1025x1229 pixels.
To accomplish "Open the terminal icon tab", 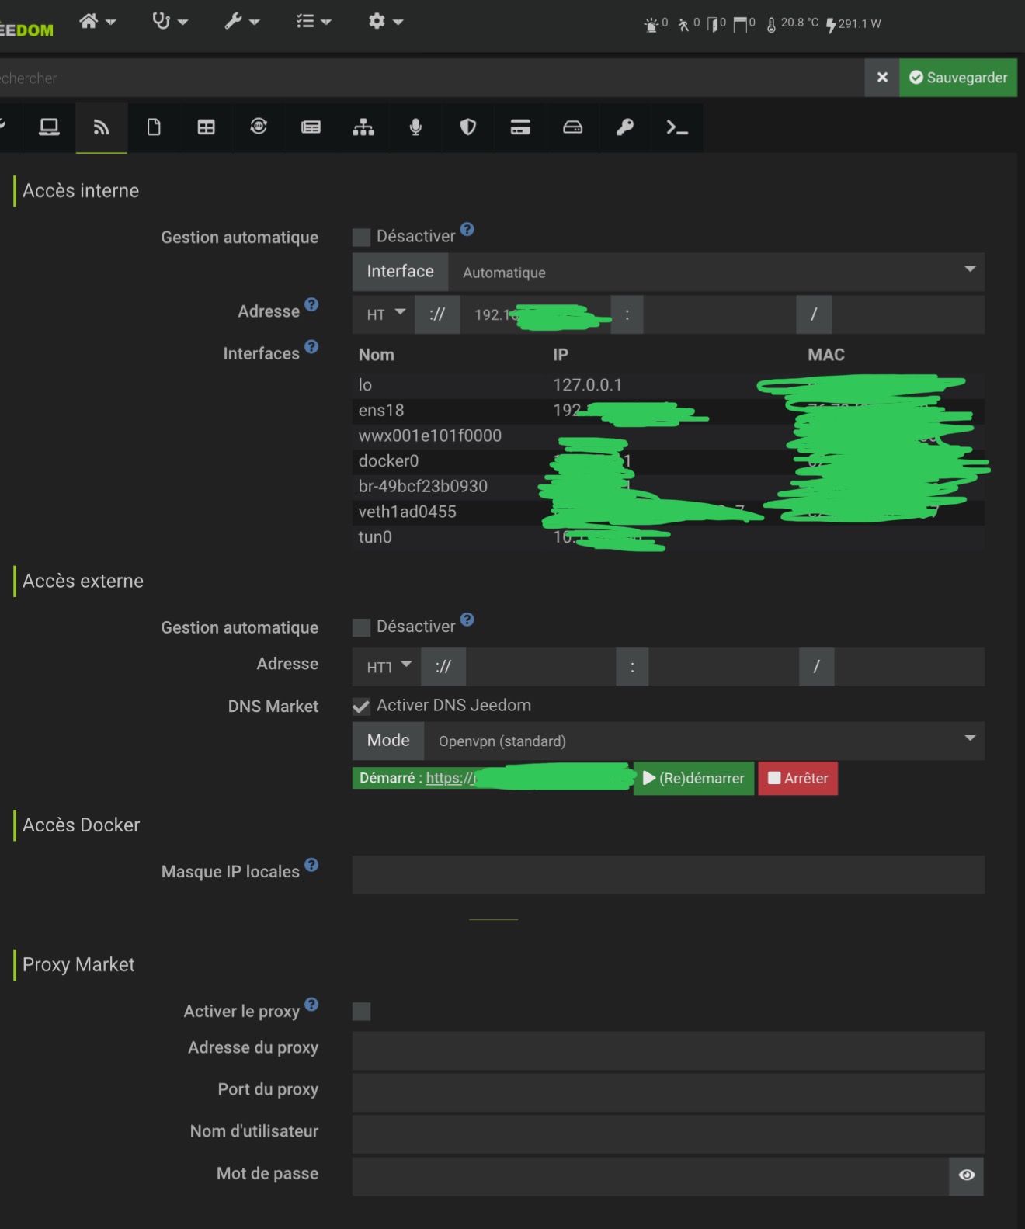I will 676,127.
